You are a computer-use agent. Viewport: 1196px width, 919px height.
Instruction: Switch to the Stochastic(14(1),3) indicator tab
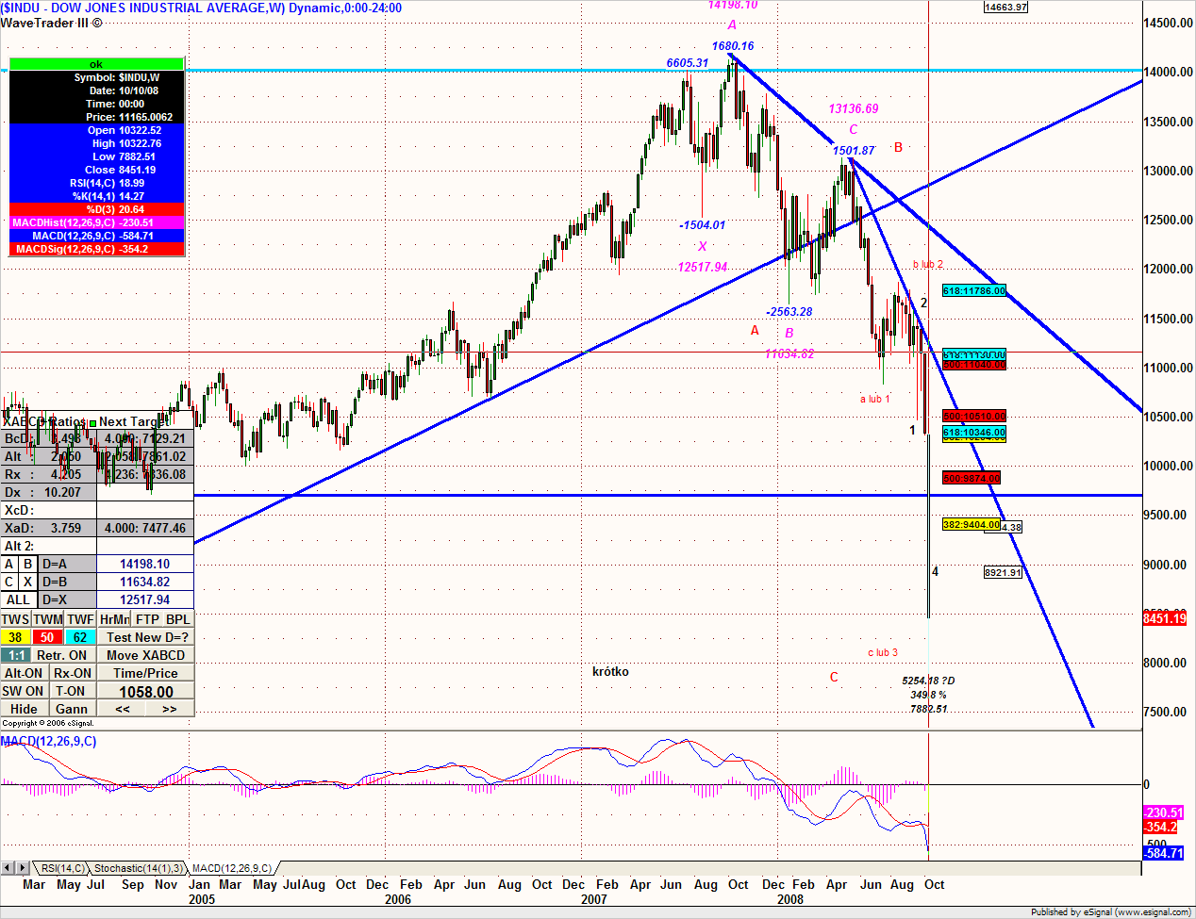pyautogui.click(x=138, y=868)
